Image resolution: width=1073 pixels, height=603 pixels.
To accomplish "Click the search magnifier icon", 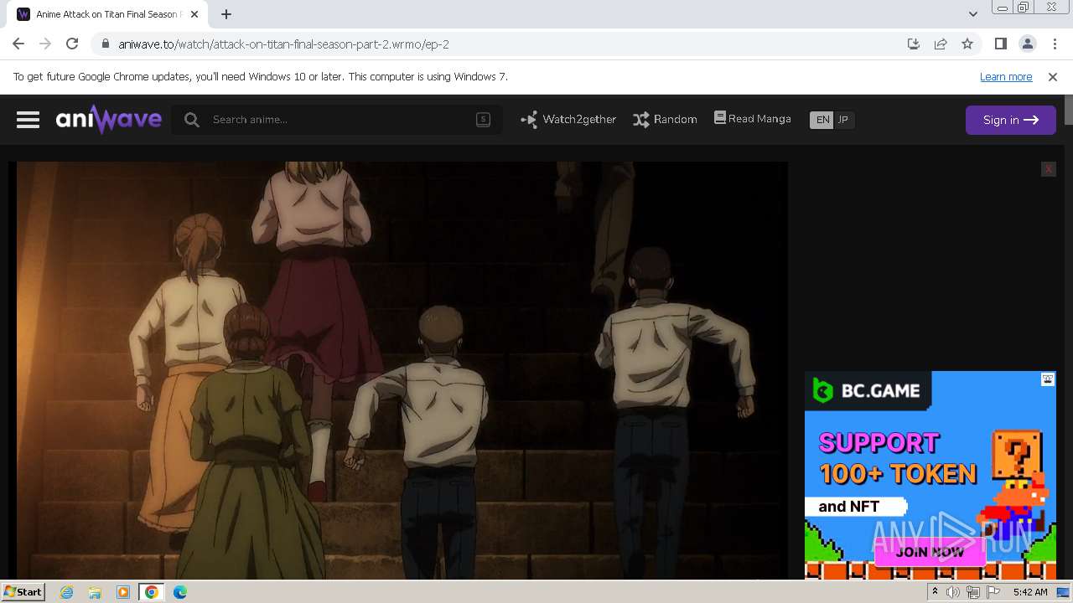I will point(192,120).
